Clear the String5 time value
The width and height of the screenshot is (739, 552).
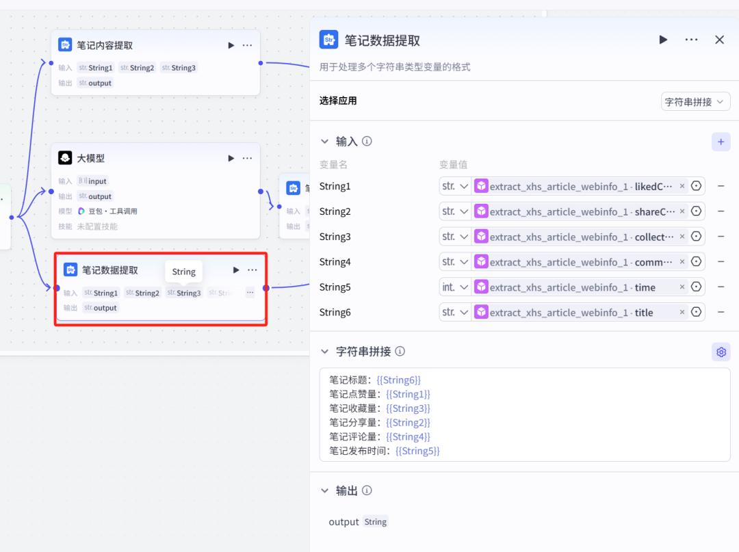pos(682,287)
